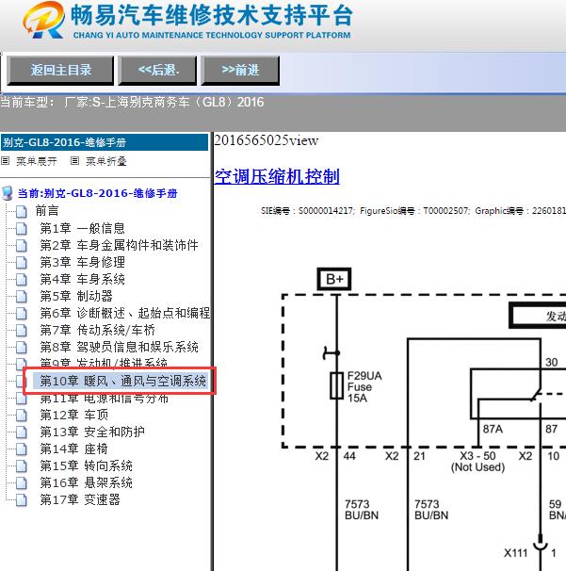Open 第1章 一般信息
The width and height of the screenshot is (566, 571).
[x=83, y=228]
